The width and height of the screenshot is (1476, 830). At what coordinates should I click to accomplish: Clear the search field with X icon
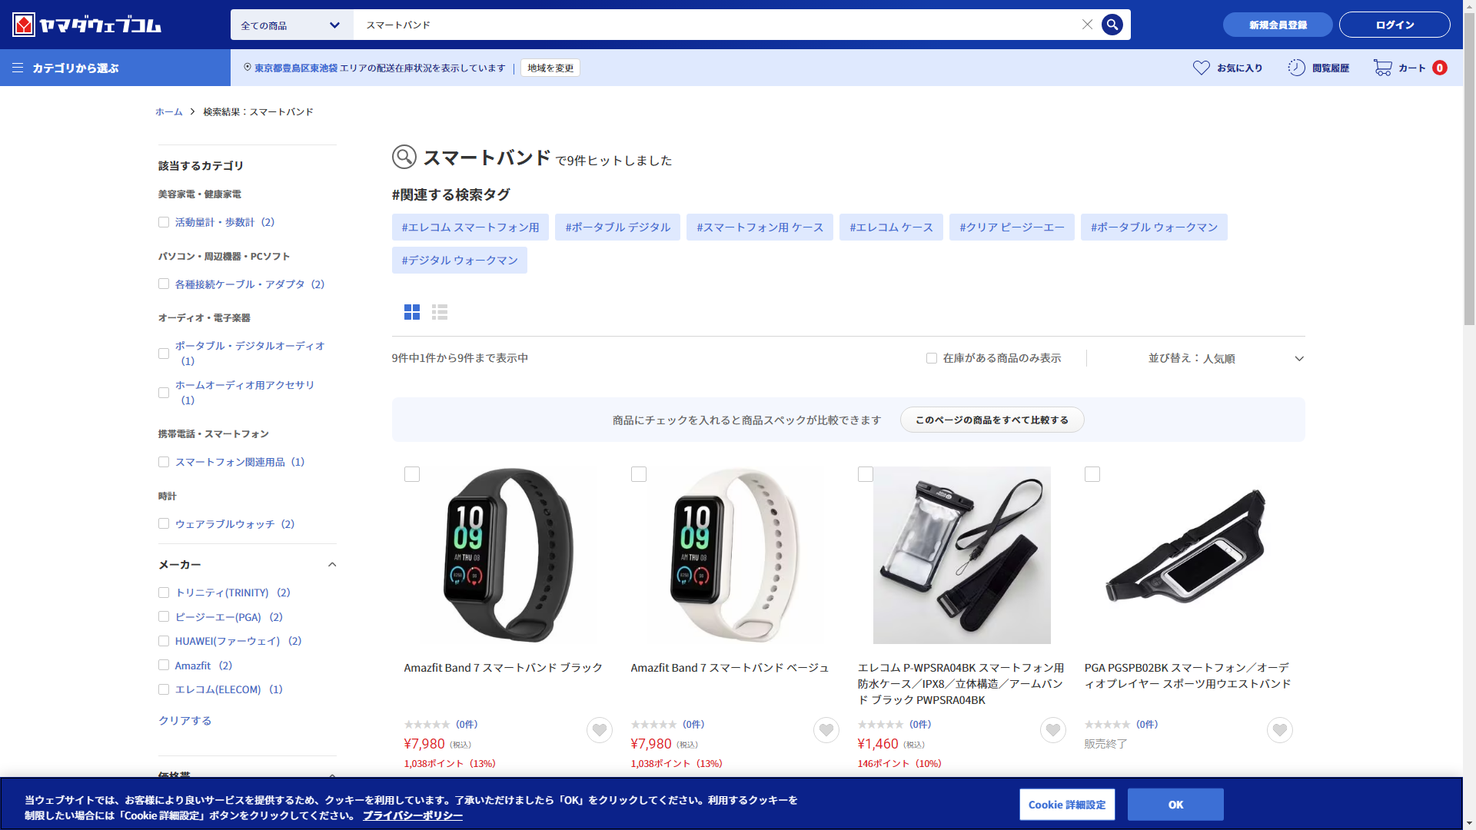1087,25
